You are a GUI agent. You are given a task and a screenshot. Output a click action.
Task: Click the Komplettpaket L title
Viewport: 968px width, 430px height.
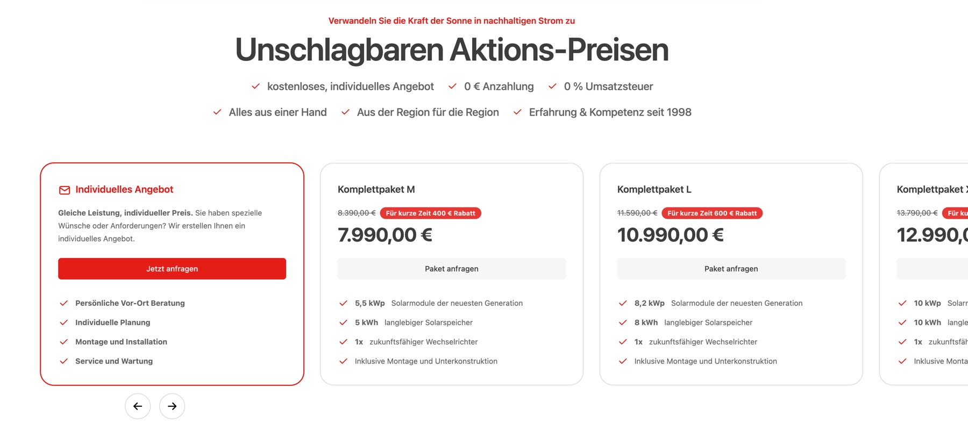click(x=654, y=190)
